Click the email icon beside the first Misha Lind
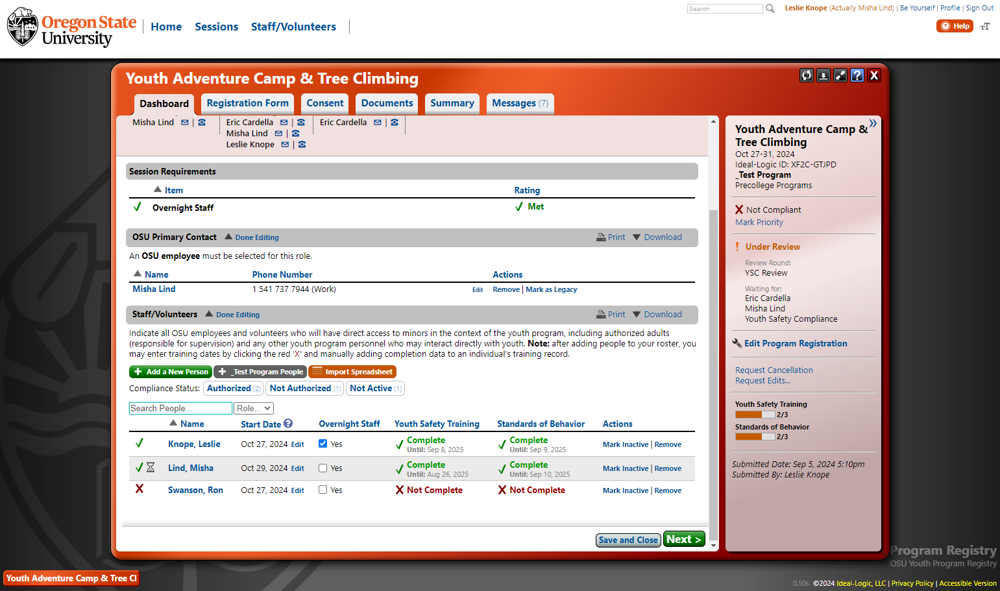This screenshot has width=1000, height=591. click(185, 123)
